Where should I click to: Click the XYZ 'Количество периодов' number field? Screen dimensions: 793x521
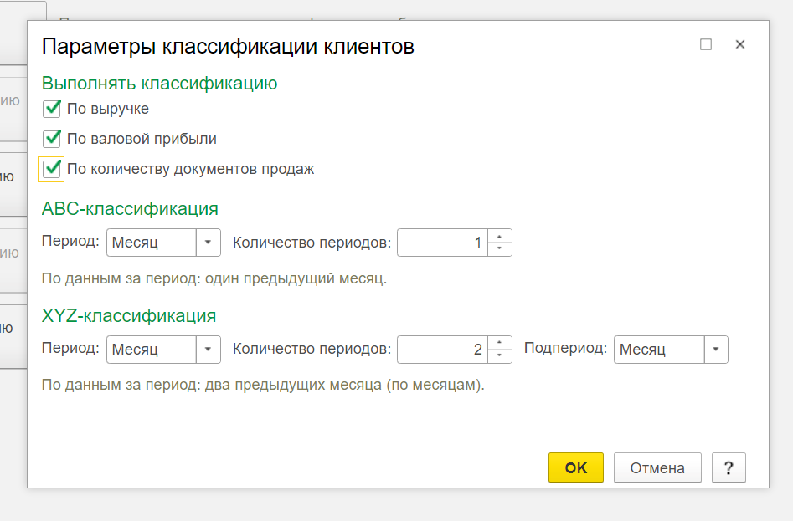pyautogui.click(x=441, y=350)
